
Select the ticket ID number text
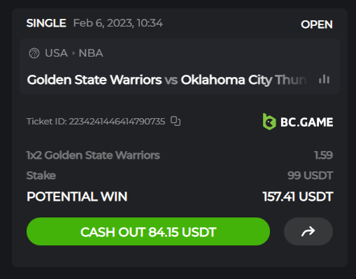pos(117,122)
